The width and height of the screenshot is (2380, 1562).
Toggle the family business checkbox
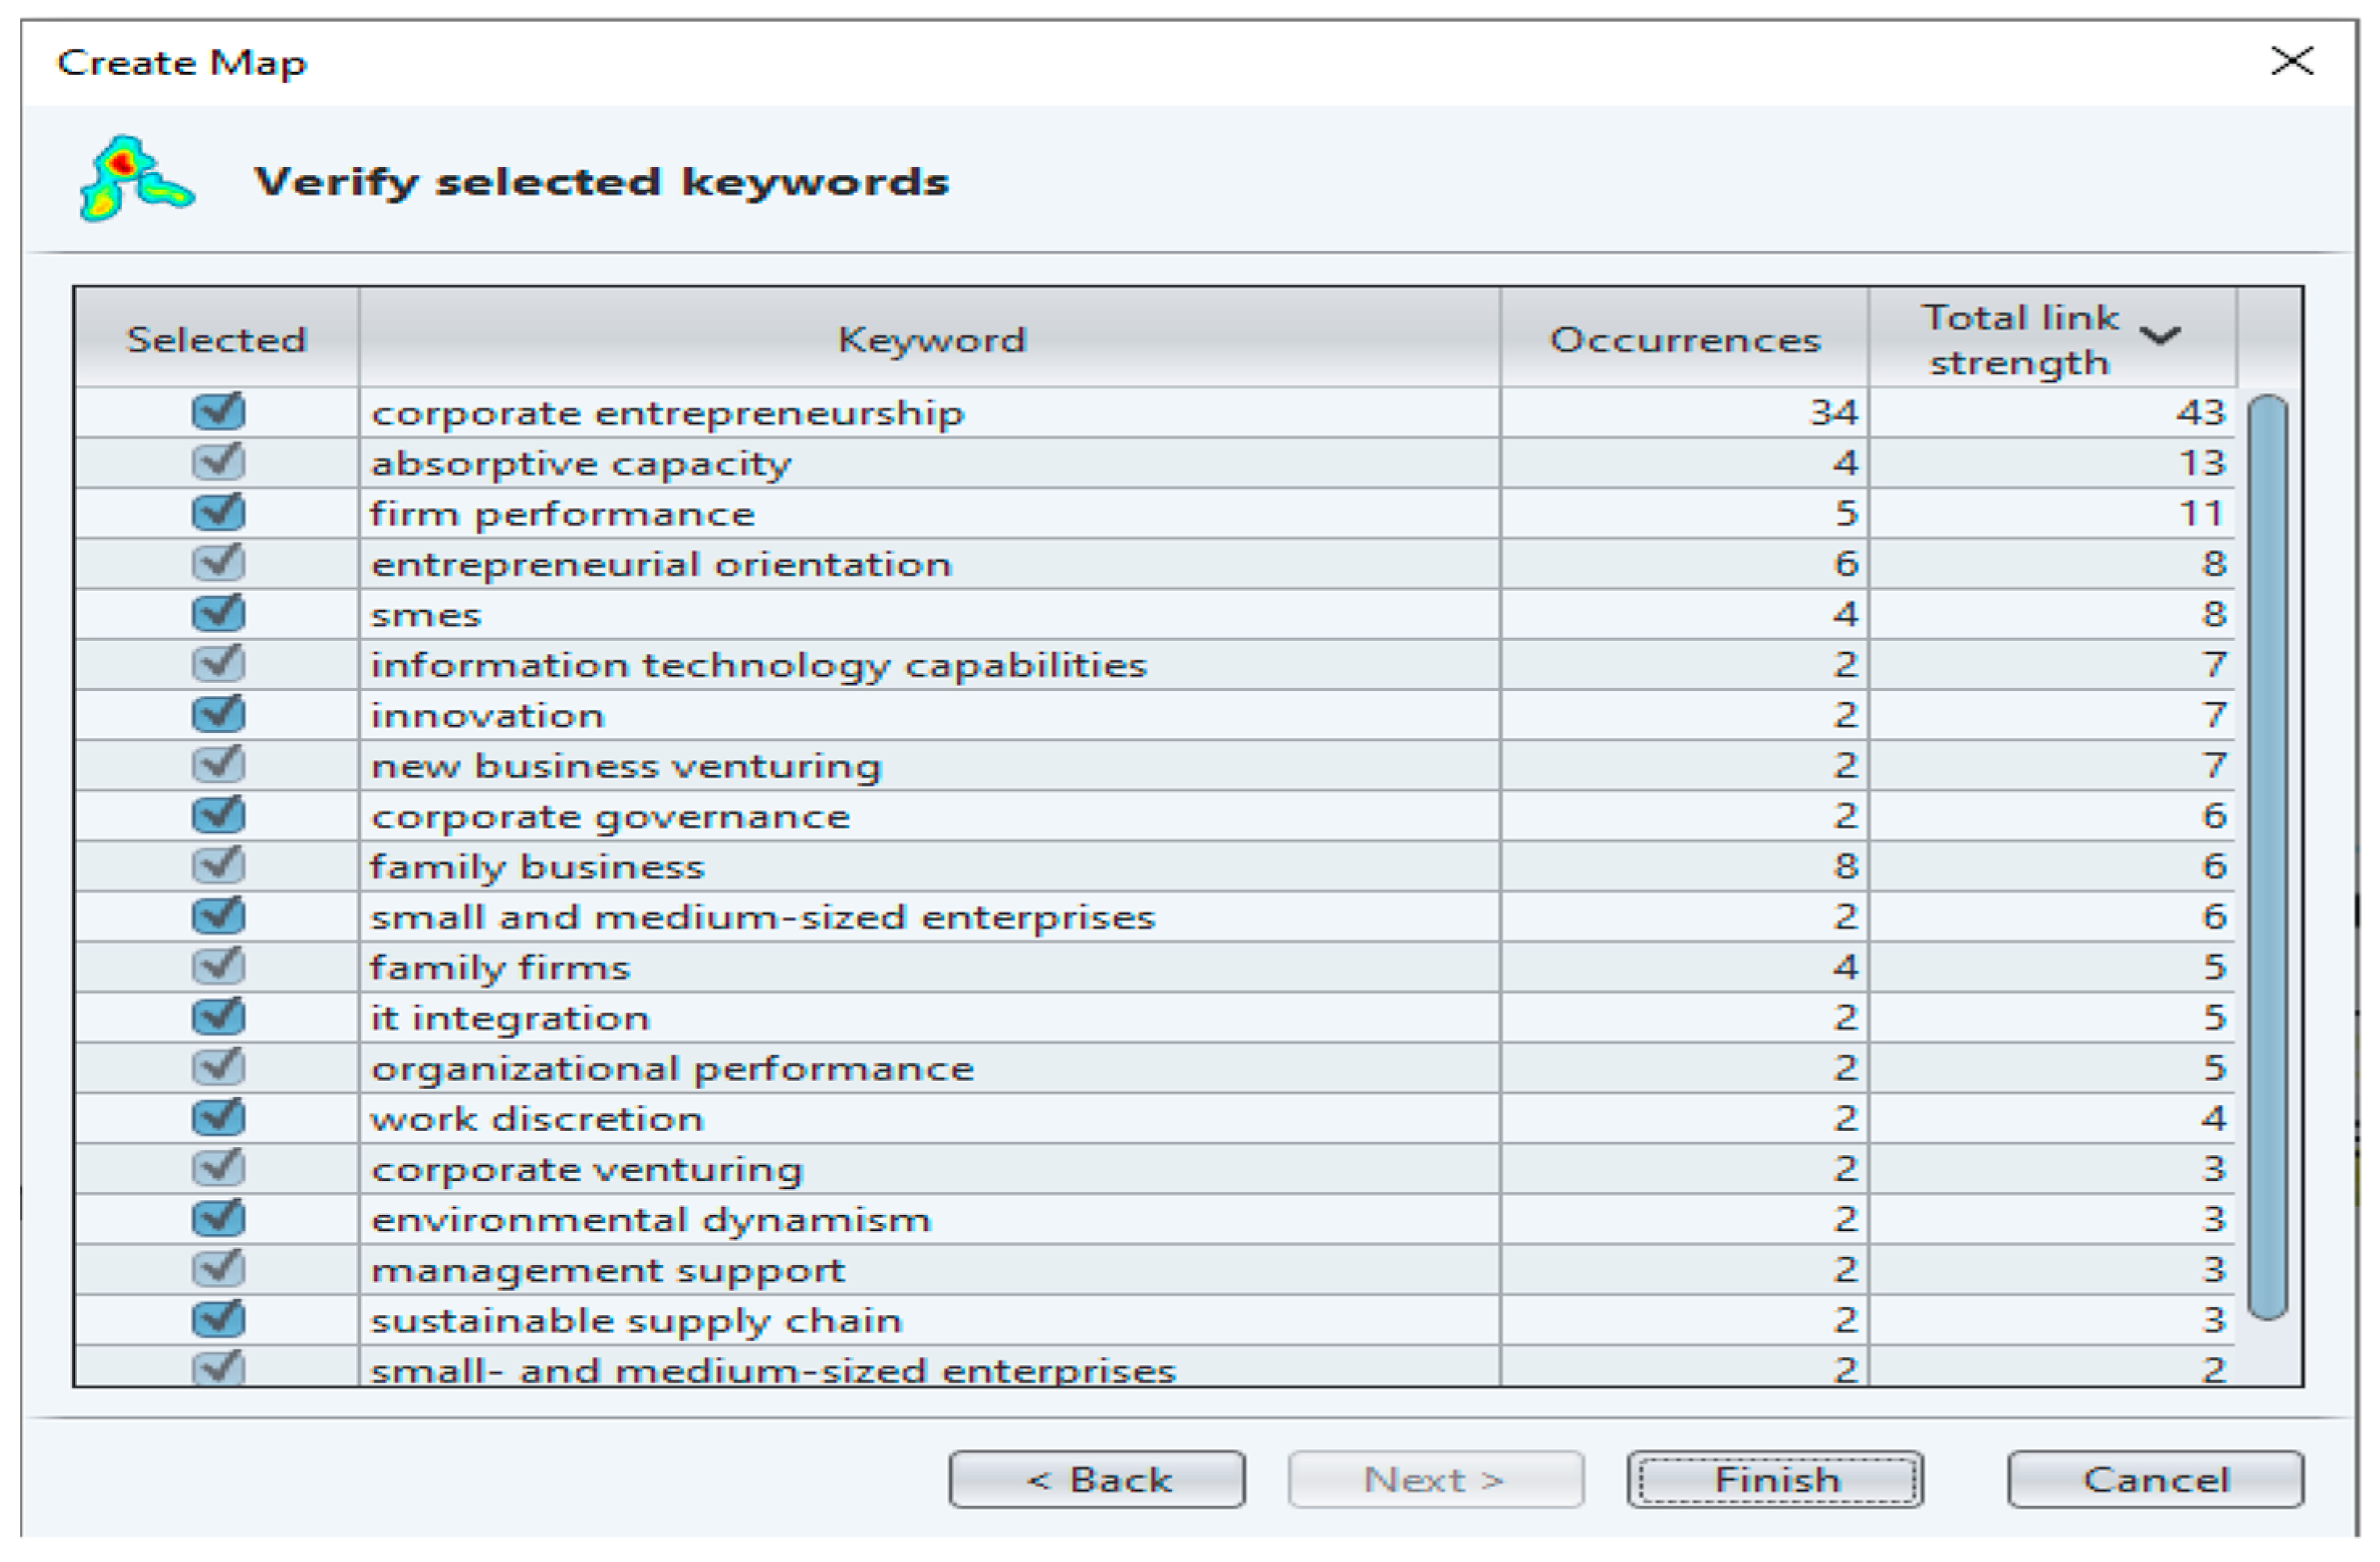[x=218, y=865]
